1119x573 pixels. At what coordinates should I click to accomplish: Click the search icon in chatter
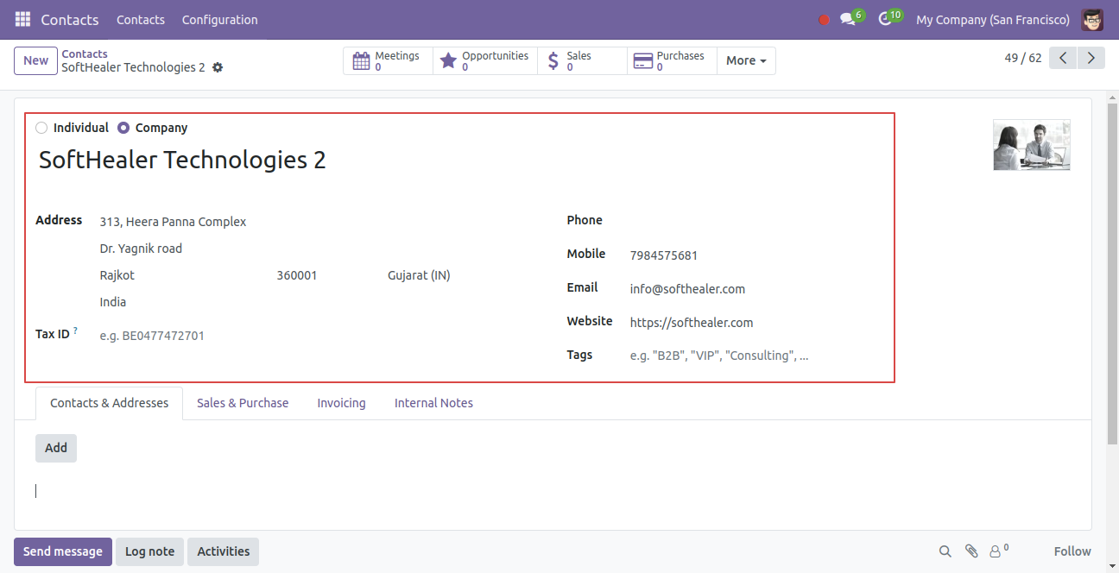[945, 551]
